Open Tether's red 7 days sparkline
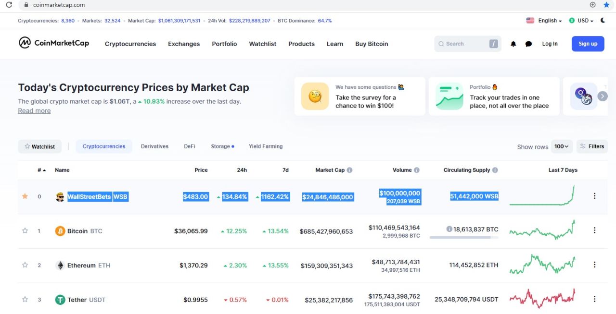616x314 pixels. 542,298
